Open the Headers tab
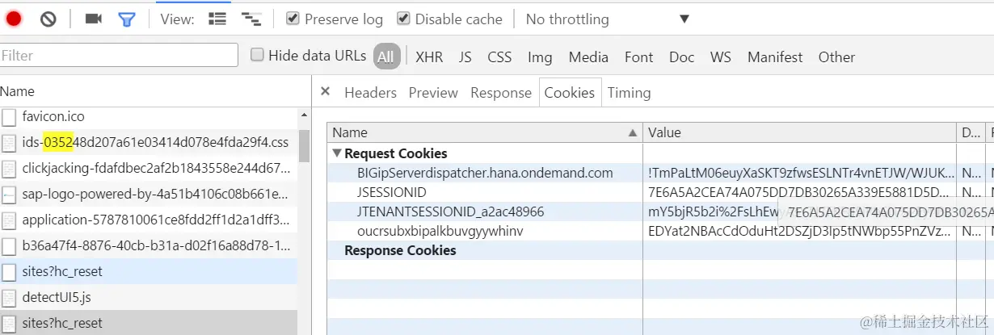 point(370,93)
